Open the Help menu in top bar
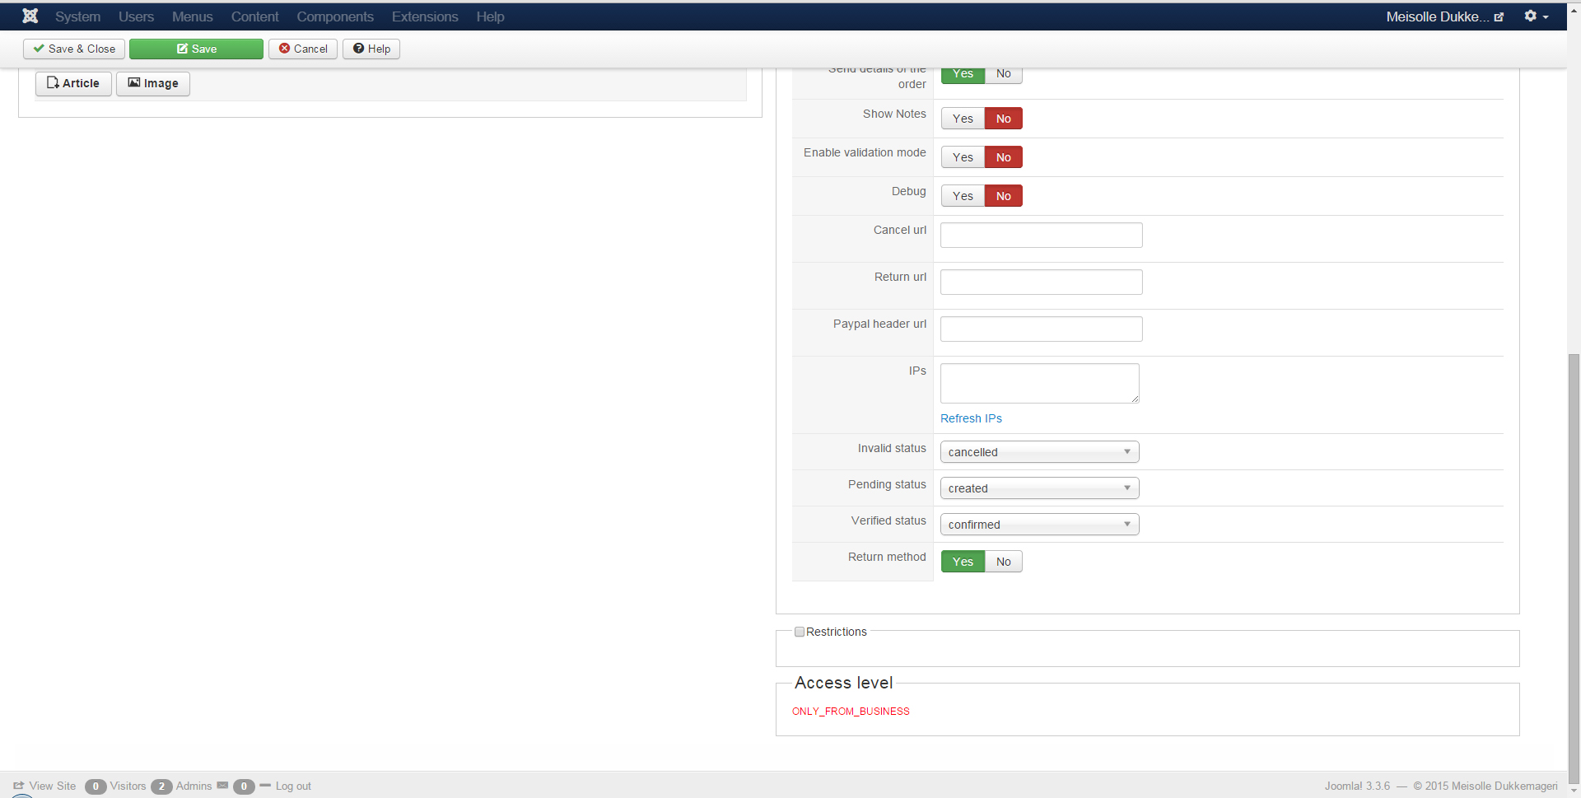The width and height of the screenshot is (1581, 798). pyautogui.click(x=490, y=16)
